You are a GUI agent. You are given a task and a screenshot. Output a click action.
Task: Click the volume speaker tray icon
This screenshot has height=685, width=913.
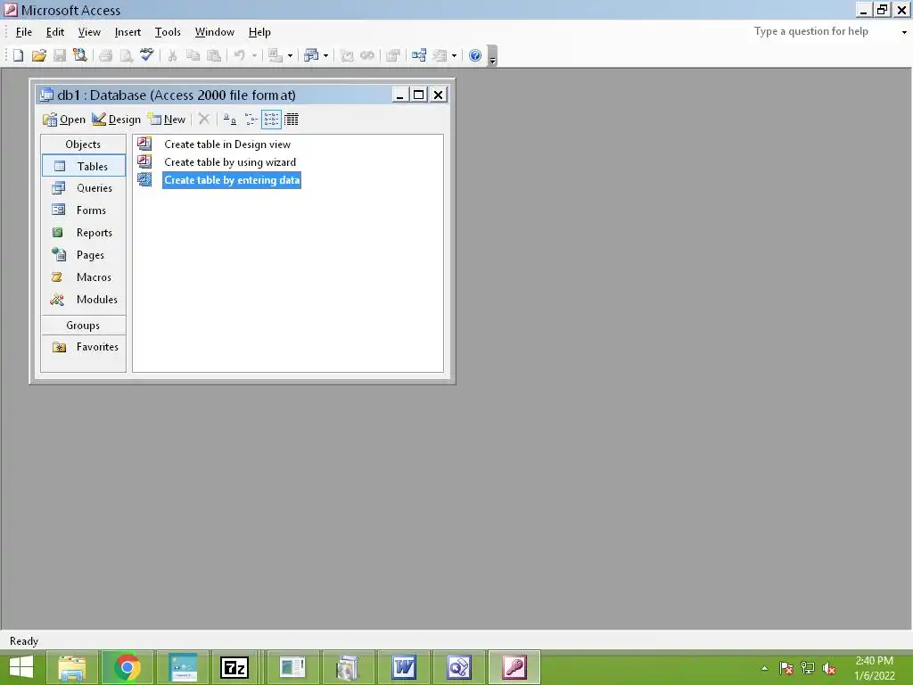pos(828,668)
